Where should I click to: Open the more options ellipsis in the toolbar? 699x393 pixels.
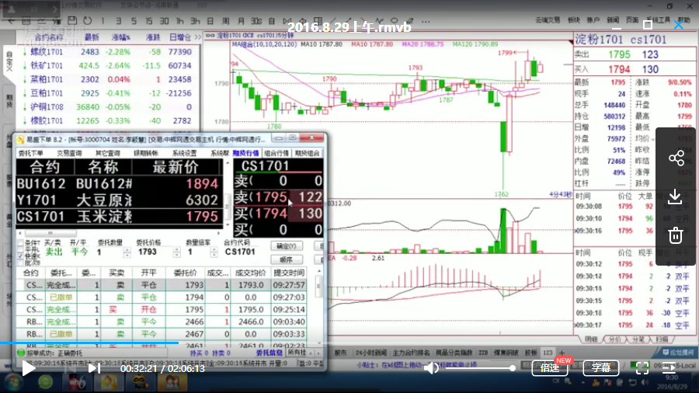[426, 21]
